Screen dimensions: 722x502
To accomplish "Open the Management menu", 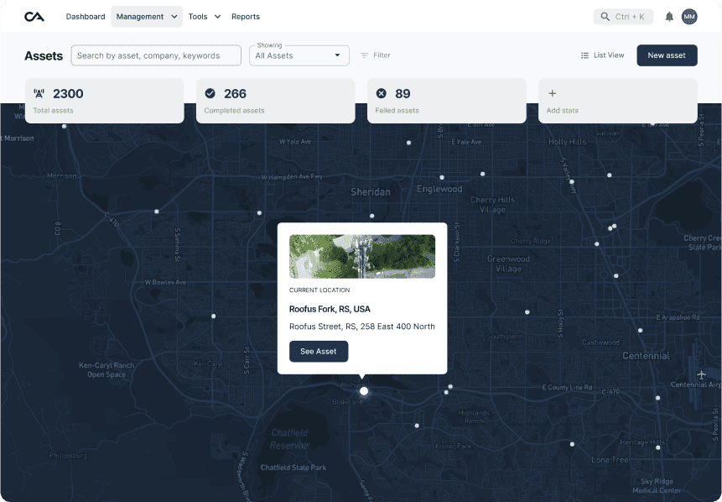I will pyautogui.click(x=147, y=17).
